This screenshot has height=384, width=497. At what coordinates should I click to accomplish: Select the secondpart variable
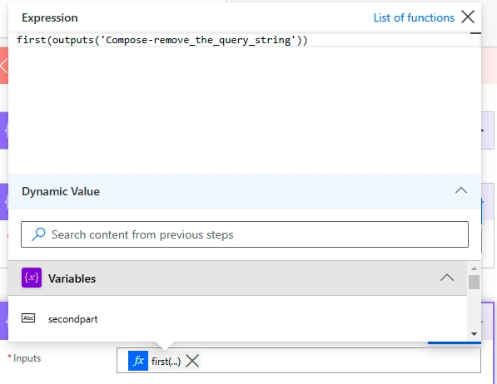[x=73, y=319]
